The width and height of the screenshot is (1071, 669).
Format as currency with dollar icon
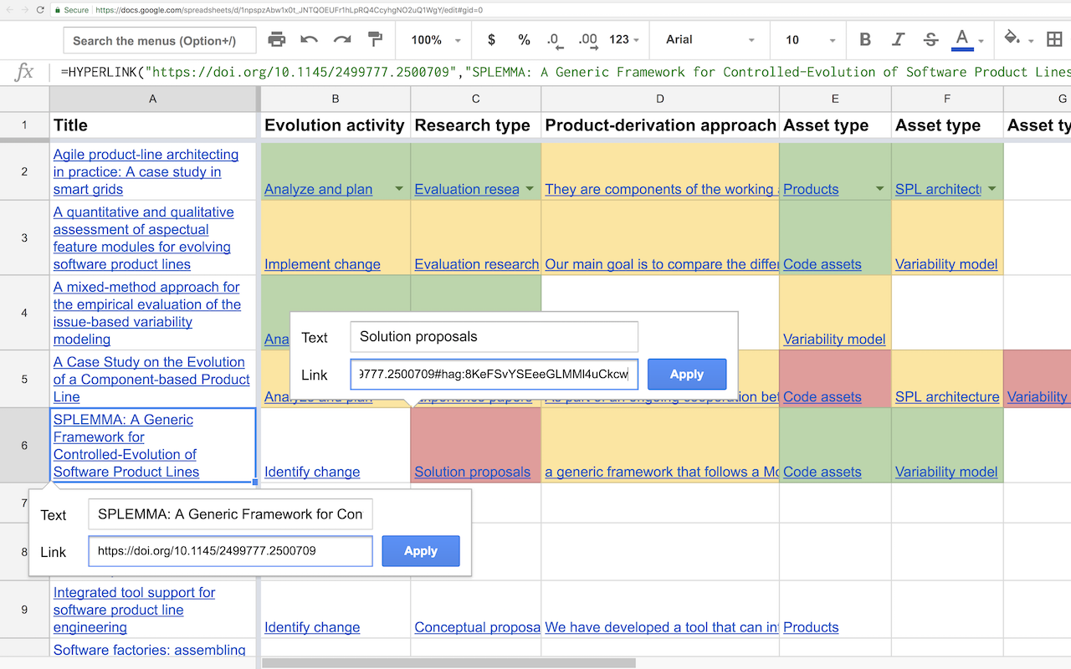pos(491,39)
